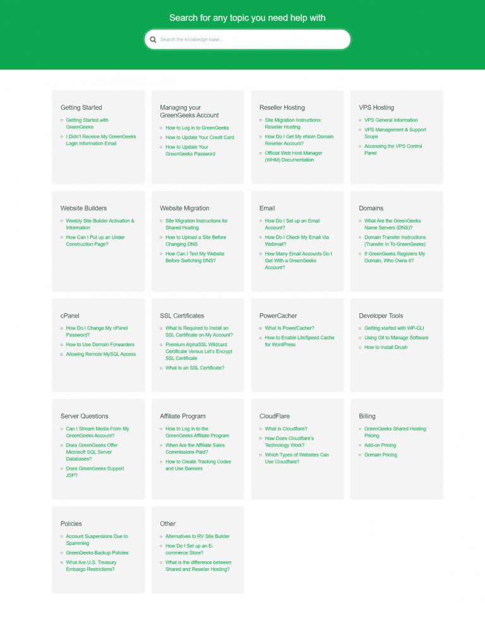The height and width of the screenshot is (620, 485).
Task: Open Getting started with WP-CLI
Action: 394,328
